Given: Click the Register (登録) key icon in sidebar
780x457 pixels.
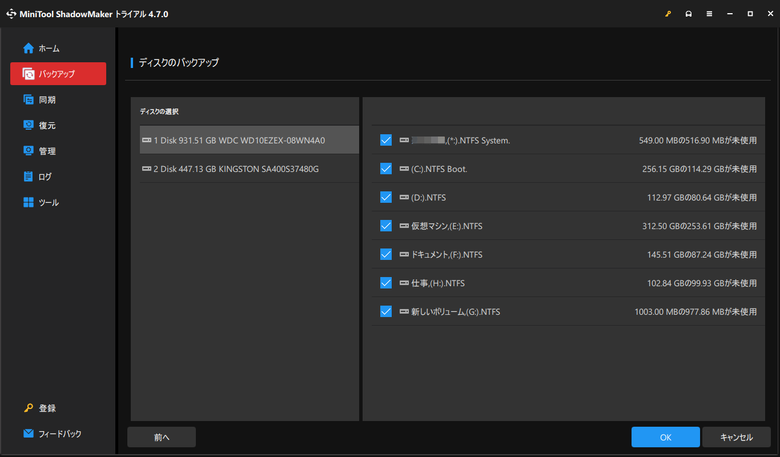Looking at the screenshot, I should (29, 408).
